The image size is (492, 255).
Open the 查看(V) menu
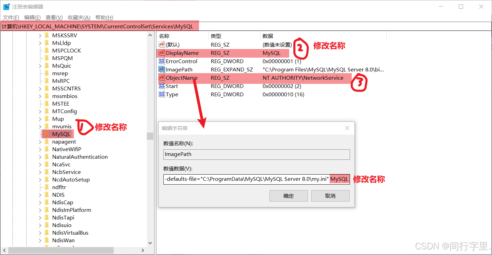(x=54, y=17)
